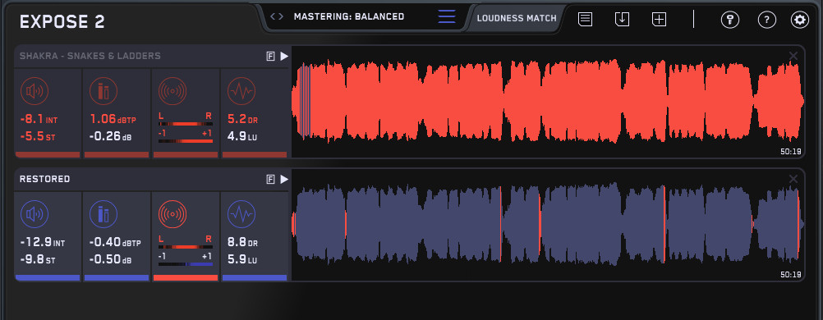The height and width of the screenshot is (320, 823).
Task: Click loudness speaker icon on Restored track
Action: pos(34,214)
